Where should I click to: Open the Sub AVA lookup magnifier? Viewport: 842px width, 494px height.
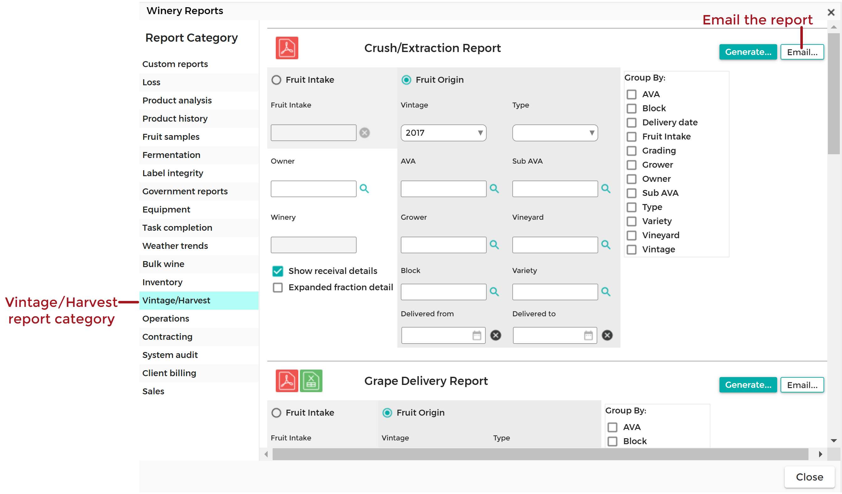pyautogui.click(x=605, y=189)
